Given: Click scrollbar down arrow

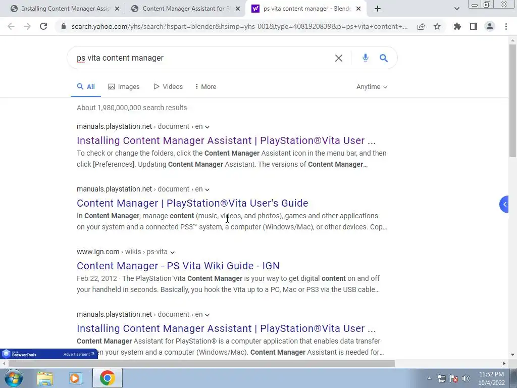Looking at the screenshot, I should coord(512,355).
